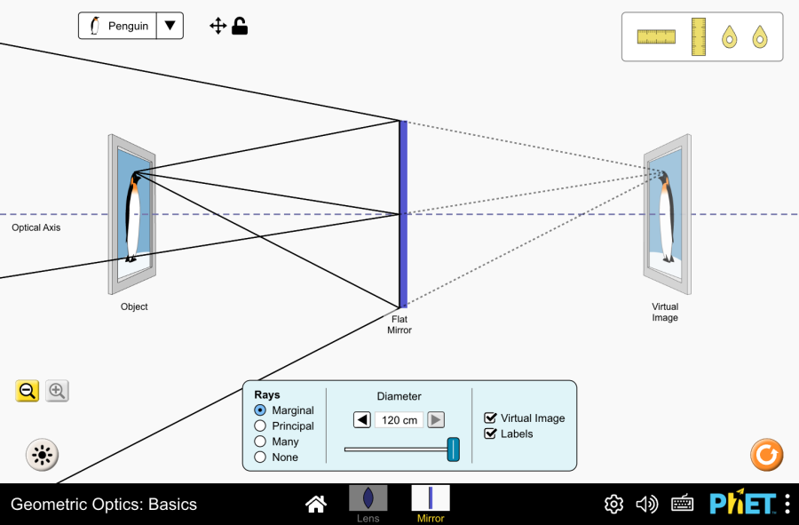This screenshot has height=525, width=799.
Task: Click the four-arrow drag mode icon
Action: [218, 26]
